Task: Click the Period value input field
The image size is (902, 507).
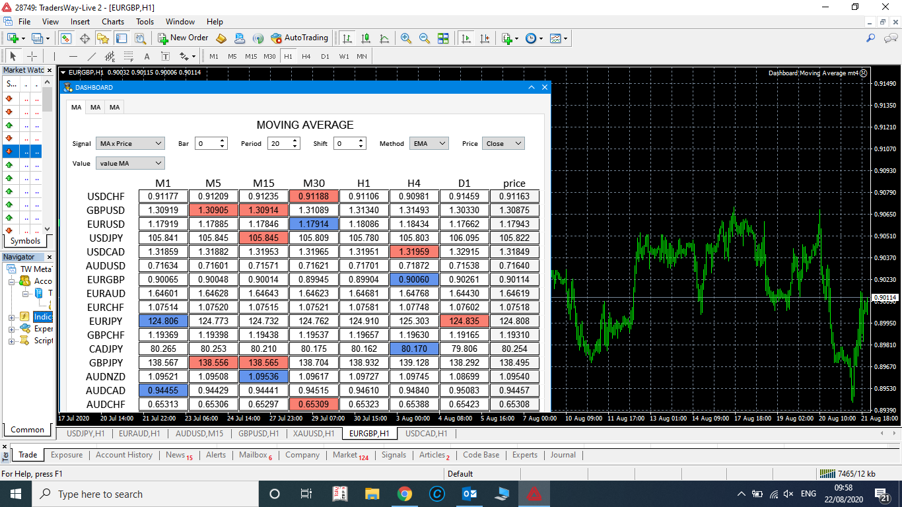Action: [x=279, y=143]
